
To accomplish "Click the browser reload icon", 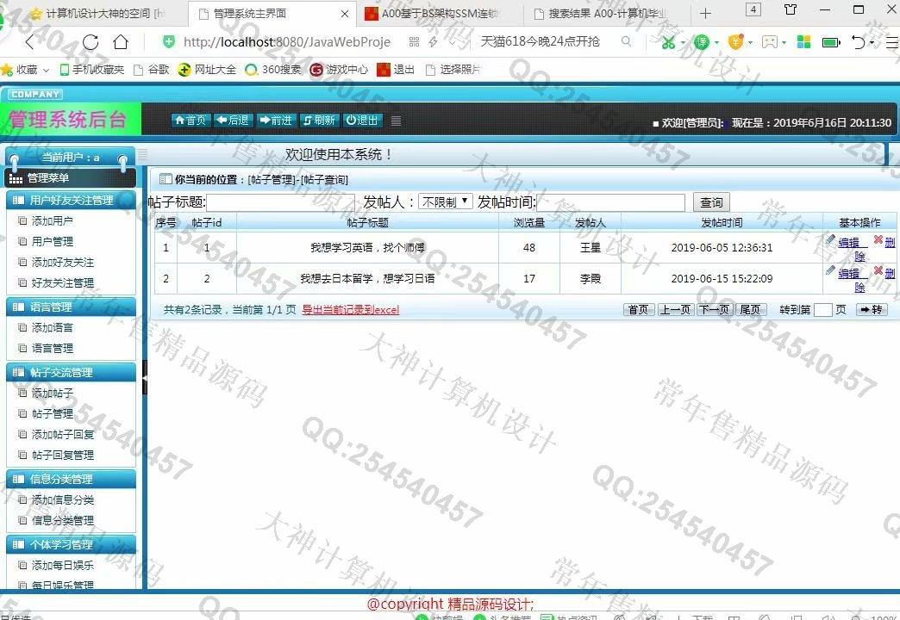I will pos(91,41).
